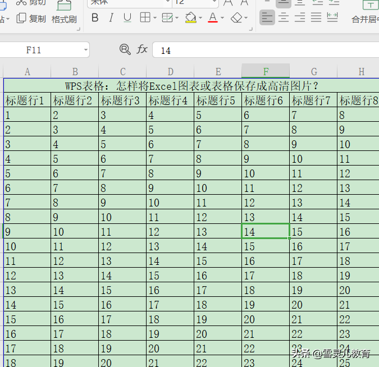Select column A header
Screen dimensions: 379x367
tap(27, 71)
